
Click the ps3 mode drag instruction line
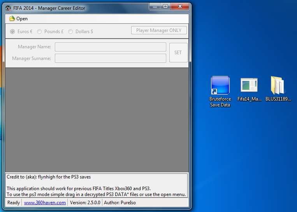pyautogui.click(x=96, y=194)
